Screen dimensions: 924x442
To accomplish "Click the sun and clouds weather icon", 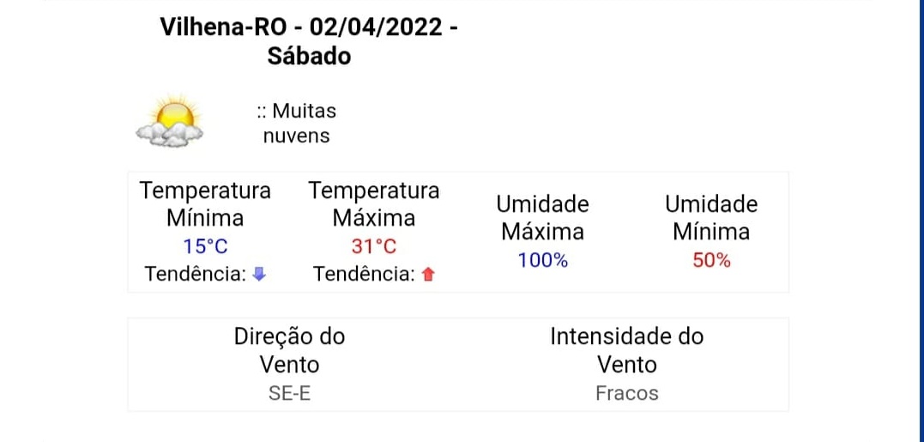I will coord(170,121).
